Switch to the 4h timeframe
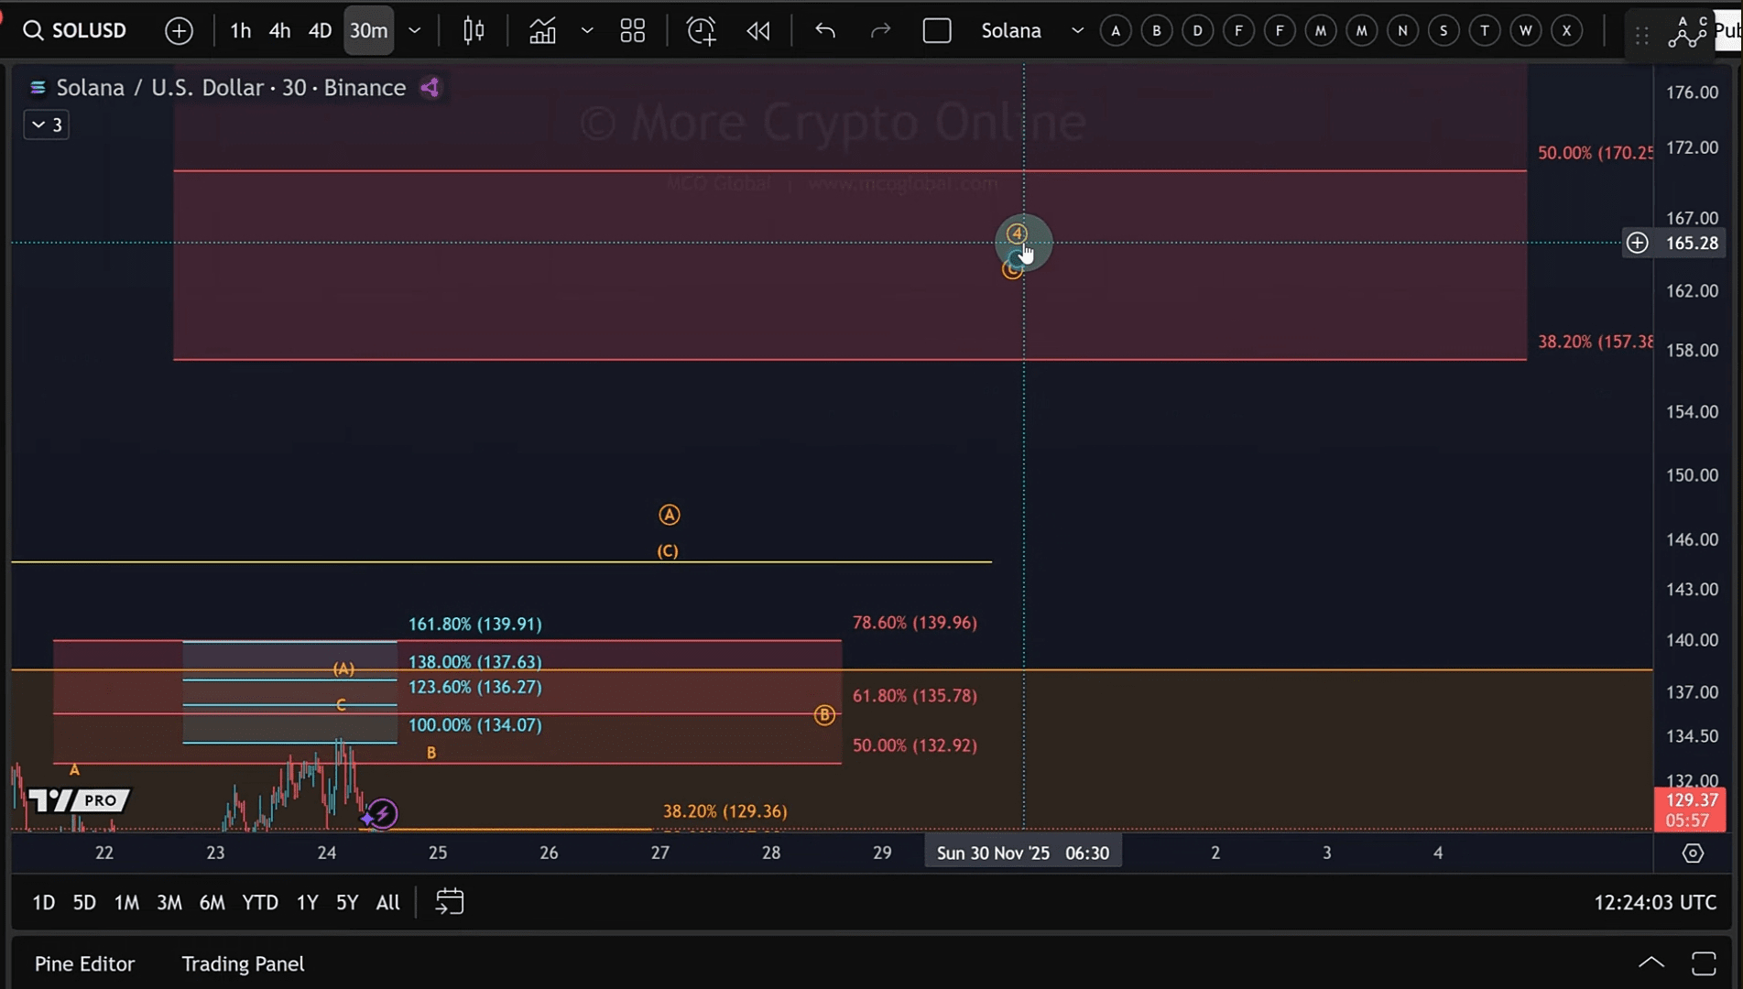Image resolution: width=1743 pixels, height=989 pixels. pyautogui.click(x=279, y=30)
